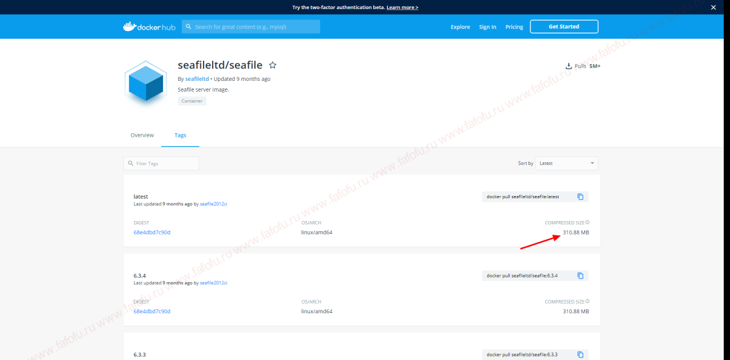Focus the Filter Tags input

[161, 163]
